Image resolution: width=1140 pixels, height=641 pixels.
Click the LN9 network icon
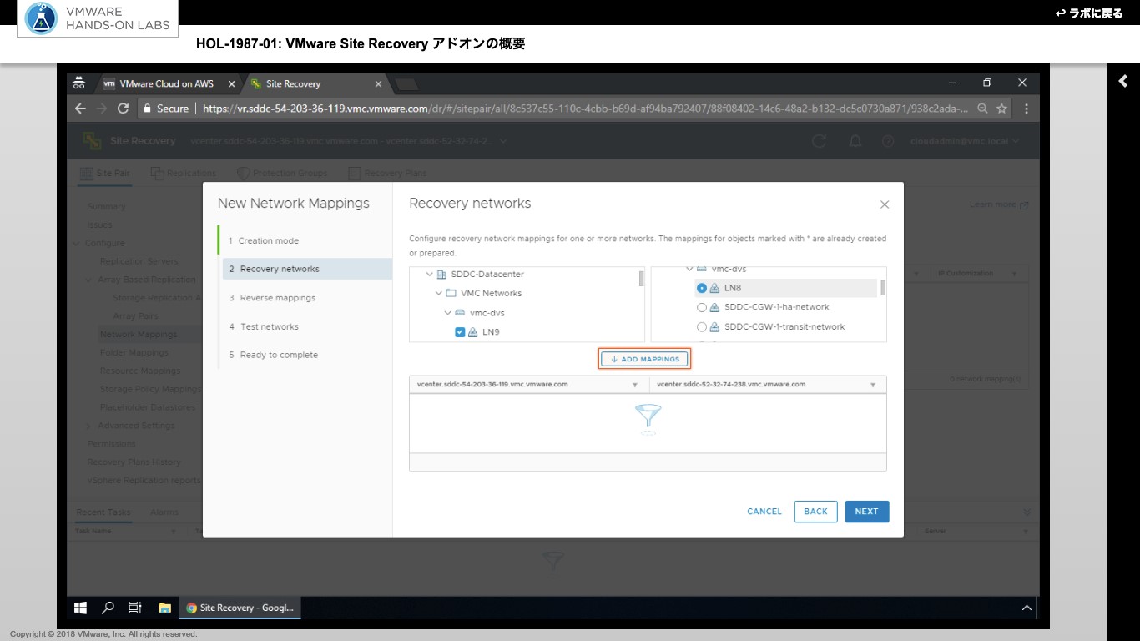473,332
